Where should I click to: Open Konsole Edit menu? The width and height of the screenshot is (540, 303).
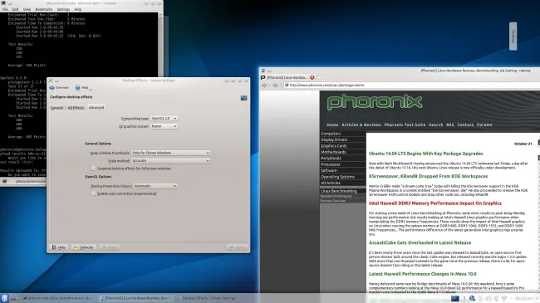click(15, 9)
